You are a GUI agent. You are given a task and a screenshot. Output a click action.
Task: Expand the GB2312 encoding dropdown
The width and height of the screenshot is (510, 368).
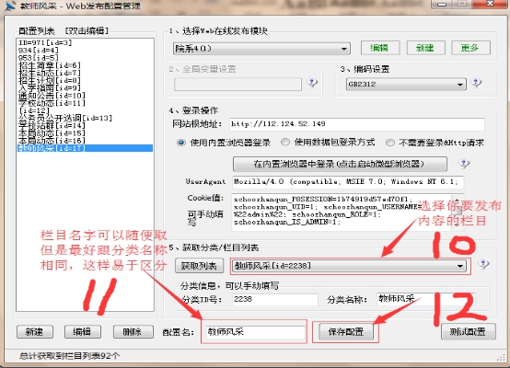(x=406, y=85)
